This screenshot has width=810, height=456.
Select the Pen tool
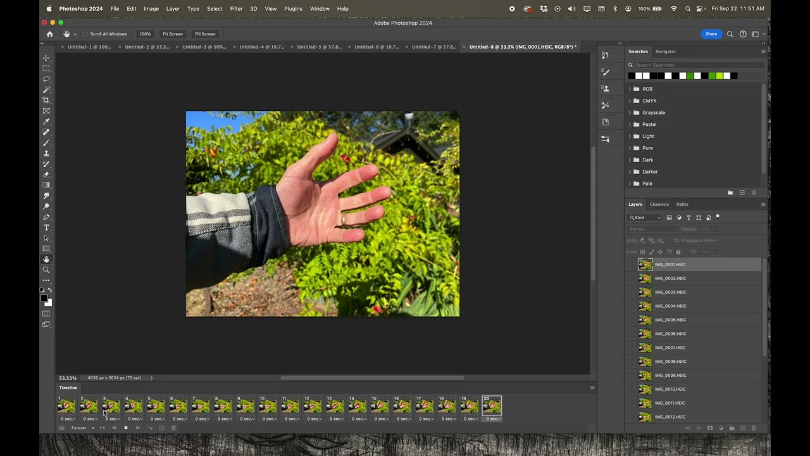click(46, 217)
